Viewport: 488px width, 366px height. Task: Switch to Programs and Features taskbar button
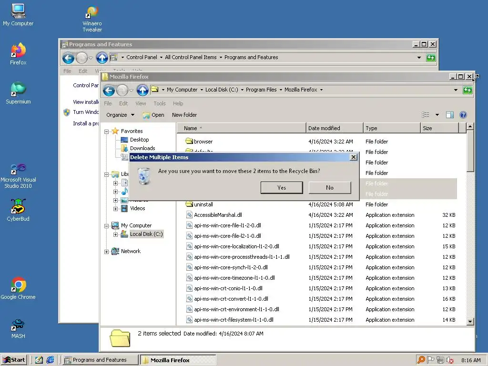click(x=100, y=360)
